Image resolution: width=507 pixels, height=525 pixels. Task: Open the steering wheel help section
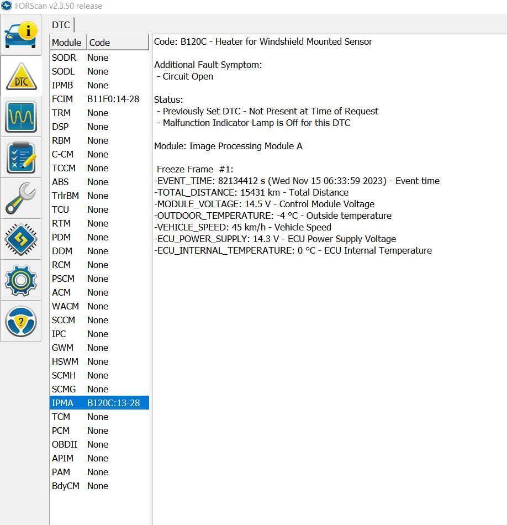(21, 321)
